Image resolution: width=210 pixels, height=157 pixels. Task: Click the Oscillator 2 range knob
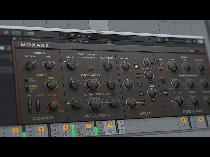73,84
